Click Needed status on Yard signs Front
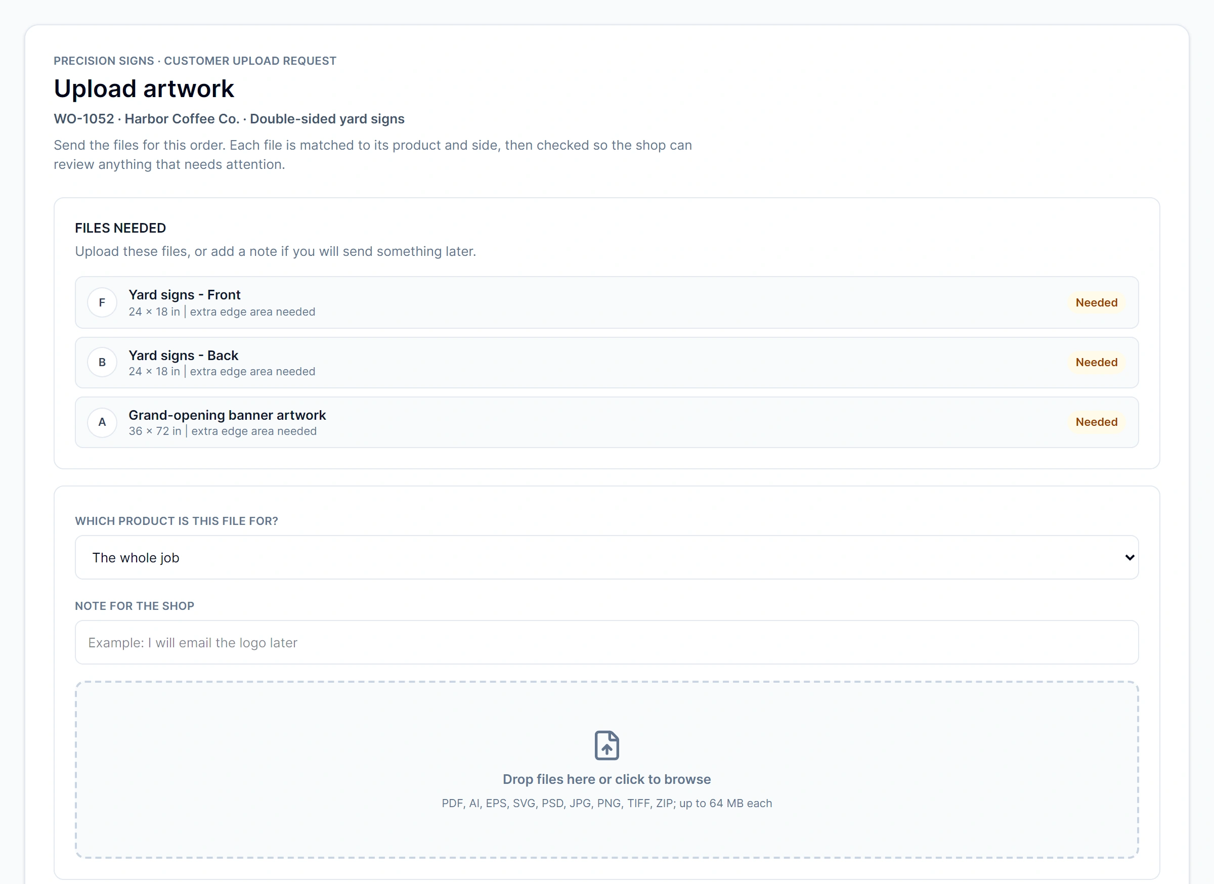 (x=1096, y=302)
